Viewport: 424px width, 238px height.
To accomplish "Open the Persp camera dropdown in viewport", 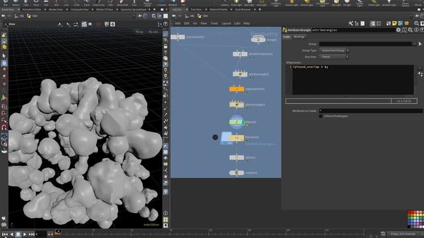I will pyautogui.click(x=140, y=32).
